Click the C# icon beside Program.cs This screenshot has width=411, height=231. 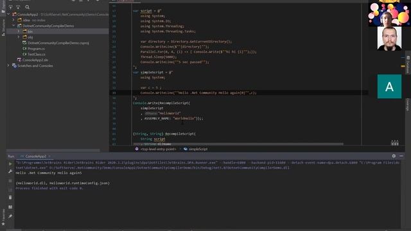click(24, 49)
